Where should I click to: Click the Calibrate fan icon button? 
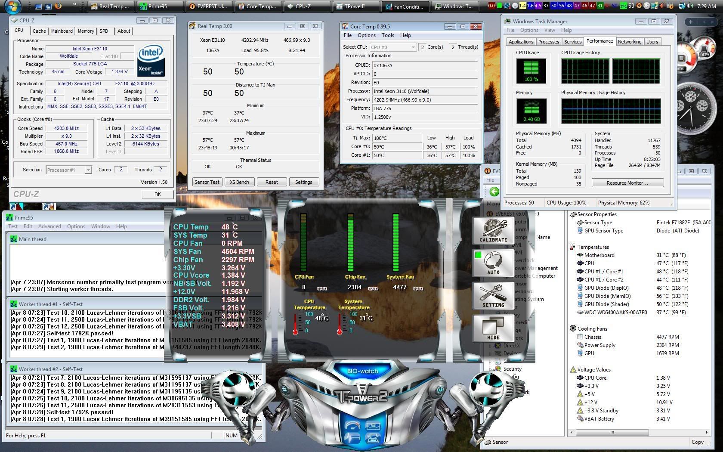pyautogui.click(x=493, y=231)
